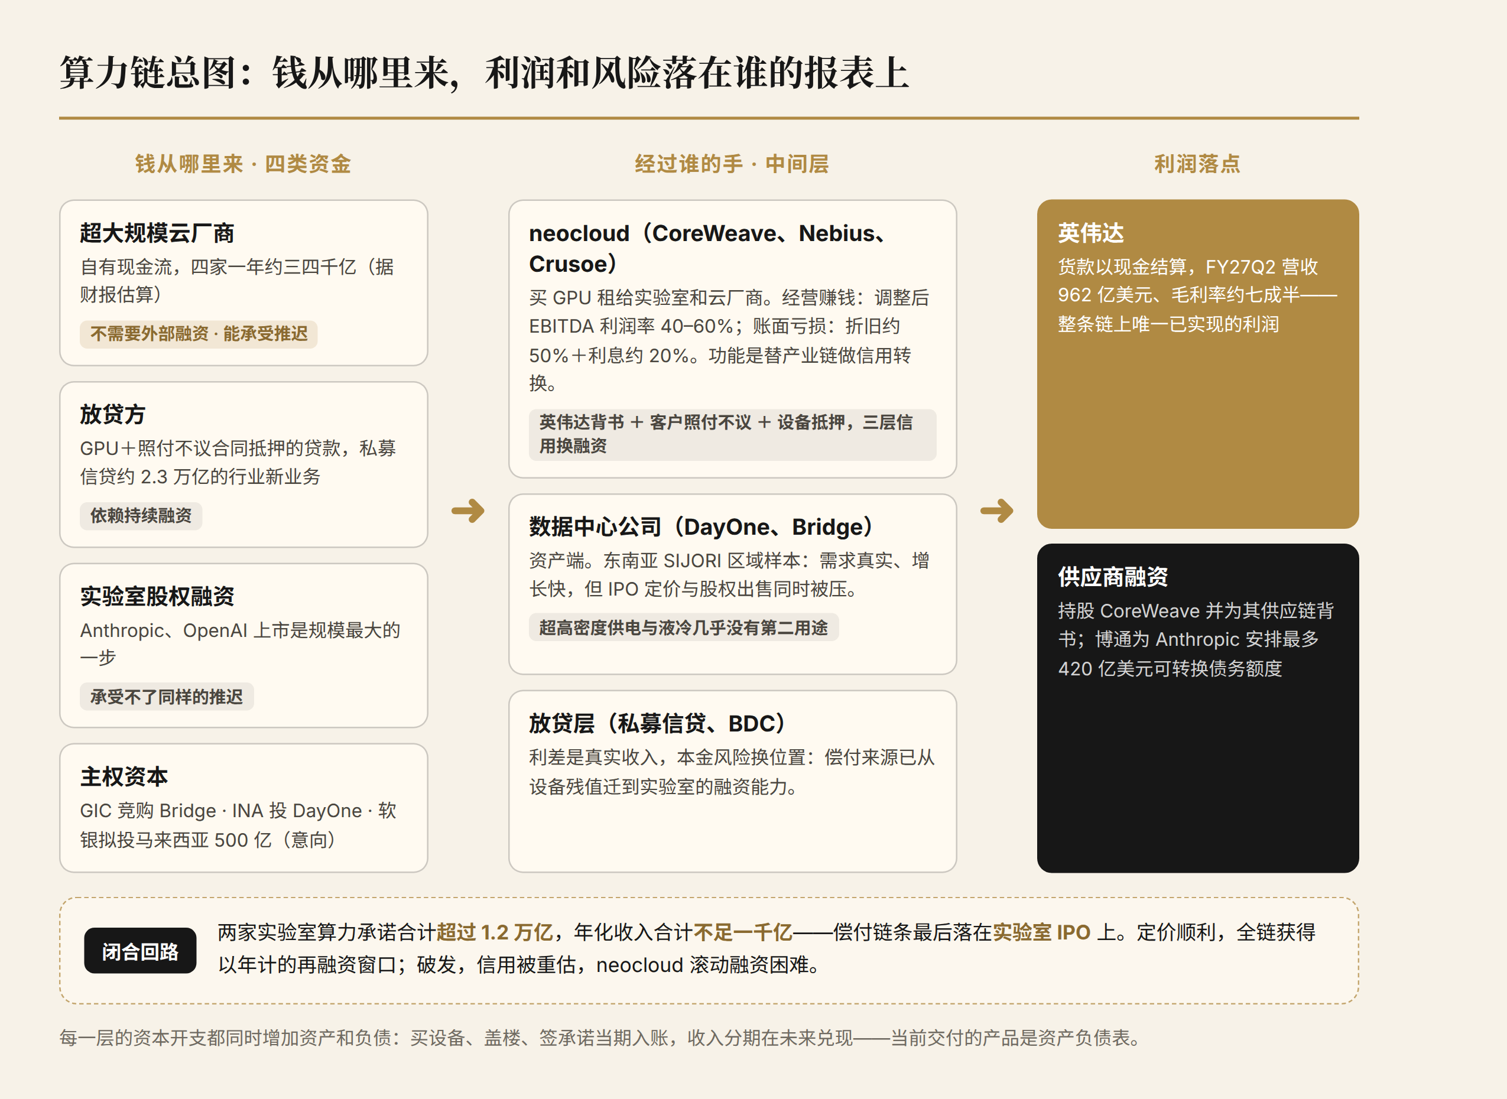Click card heading 主权资本

124,776
